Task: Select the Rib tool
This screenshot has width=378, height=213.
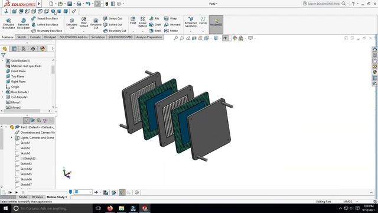Action: 154,18
